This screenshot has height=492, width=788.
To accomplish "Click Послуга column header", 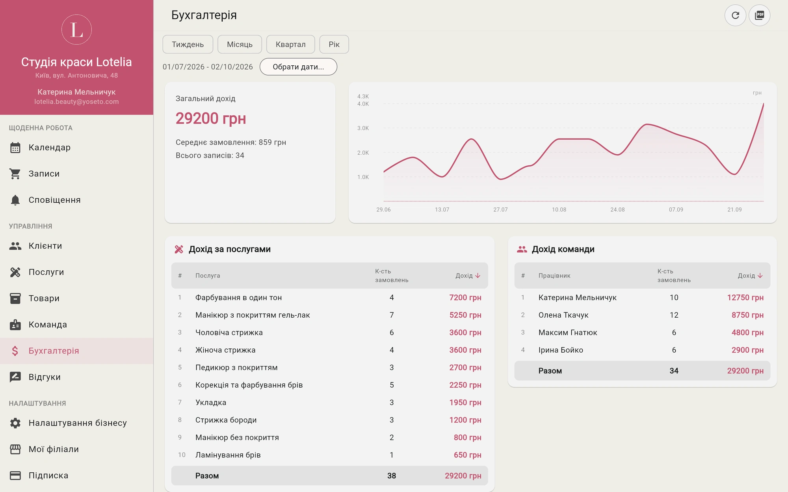I will (208, 276).
